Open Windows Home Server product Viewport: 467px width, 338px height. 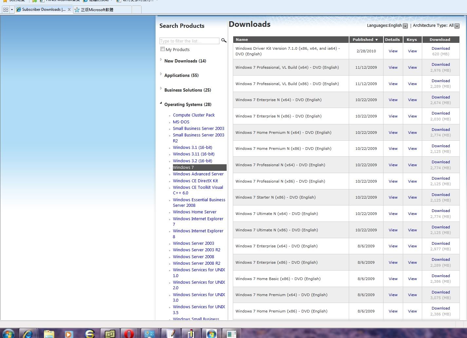tap(195, 212)
